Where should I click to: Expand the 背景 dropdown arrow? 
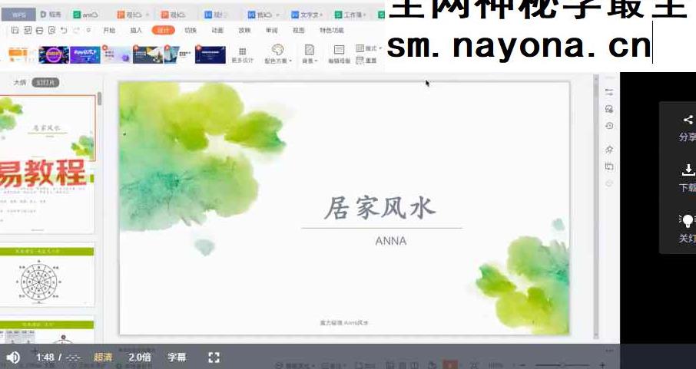(316, 61)
